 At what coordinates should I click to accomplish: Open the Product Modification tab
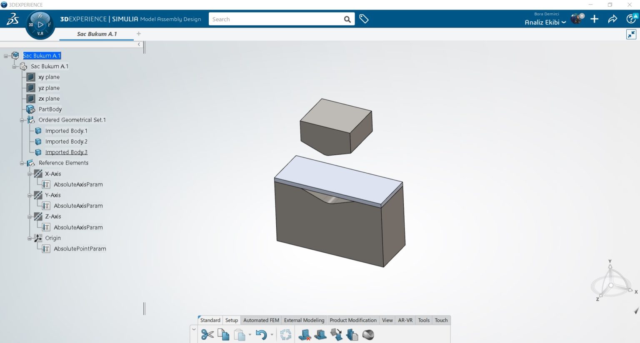352,320
